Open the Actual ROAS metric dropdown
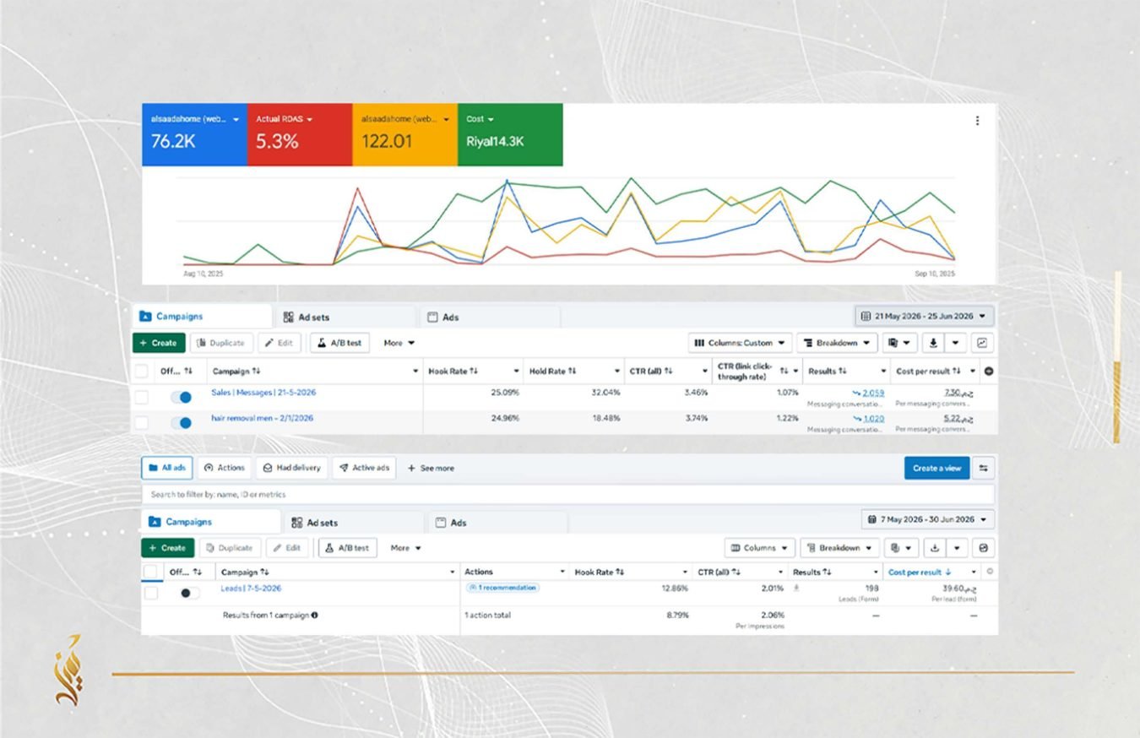The height and width of the screenshot is (738, 1140). click(x=310, y=120)
